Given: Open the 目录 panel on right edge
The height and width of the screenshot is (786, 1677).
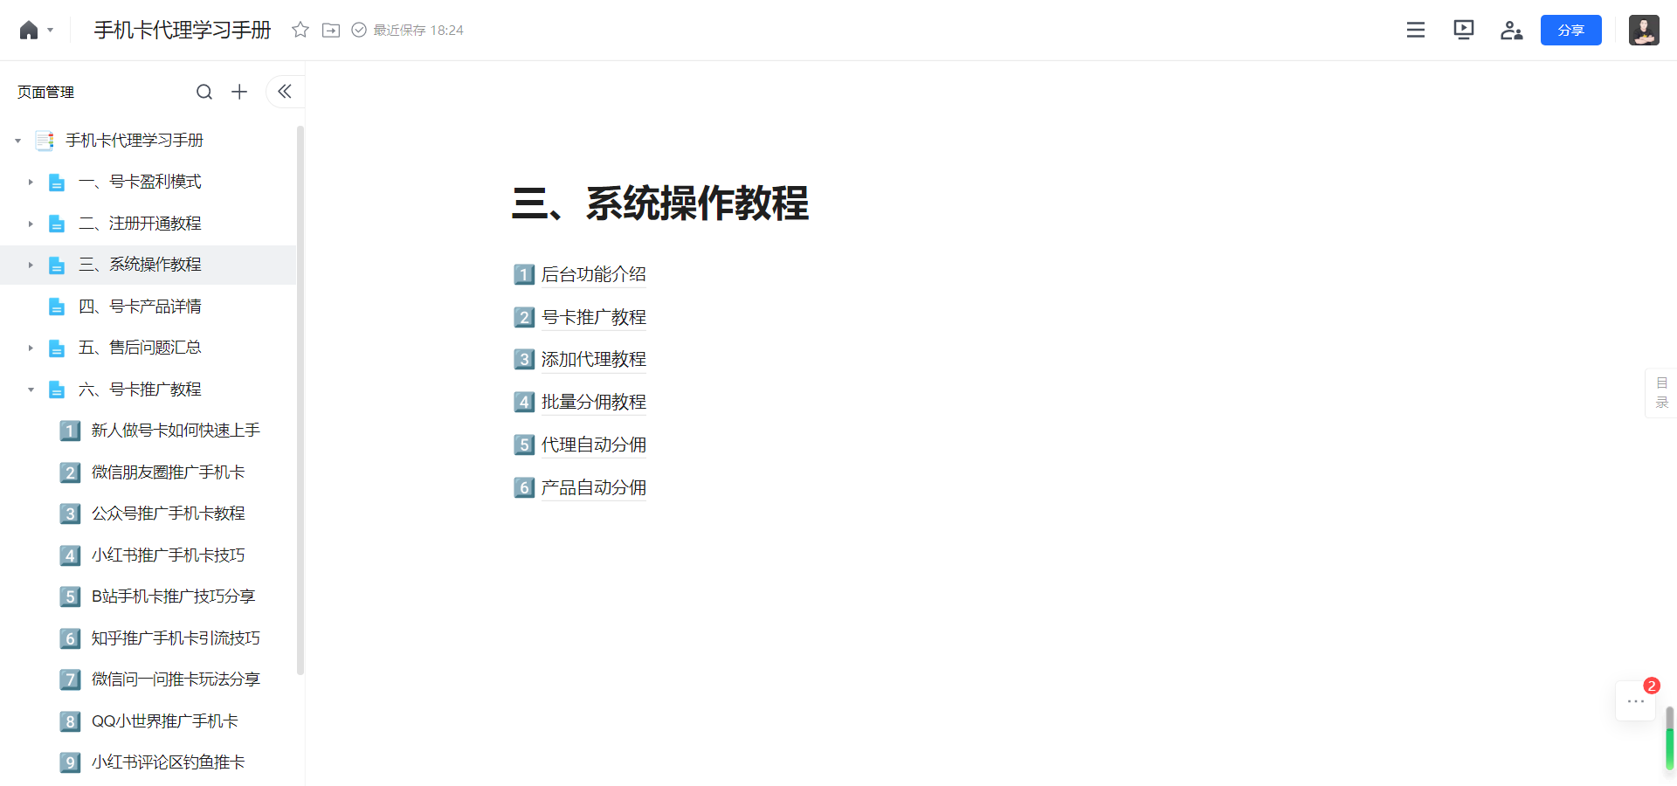Looking at the screenshot, I should pos(1661,391).
